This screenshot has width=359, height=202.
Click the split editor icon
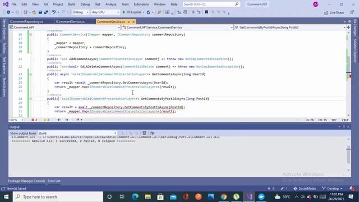click(x=348, y=27)
